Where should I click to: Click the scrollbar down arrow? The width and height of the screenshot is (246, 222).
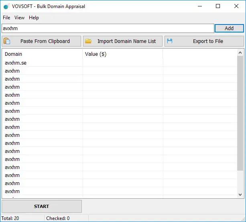[x=240, y=195]
